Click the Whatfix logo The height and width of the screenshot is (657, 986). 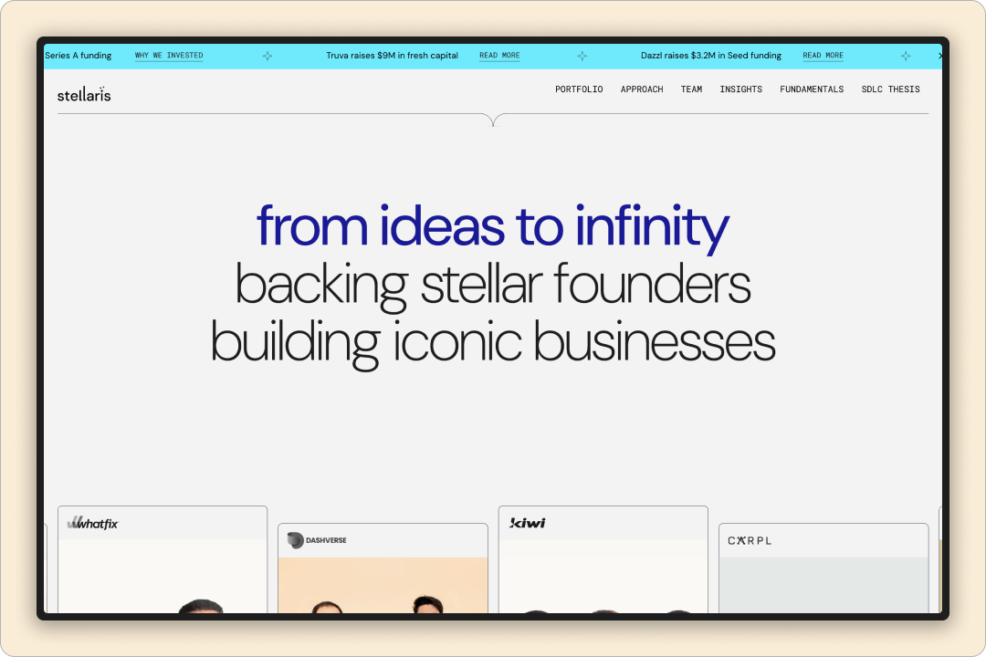pos(92,523)
